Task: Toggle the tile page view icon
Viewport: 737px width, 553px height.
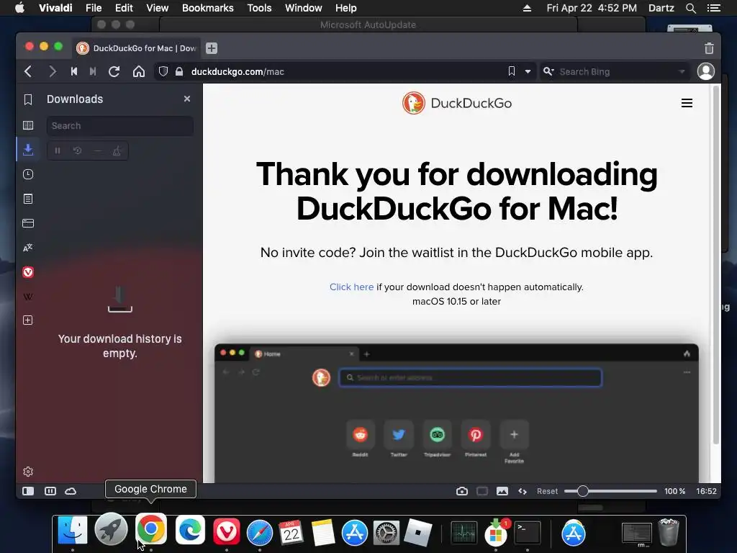Action: coord(482,491)
